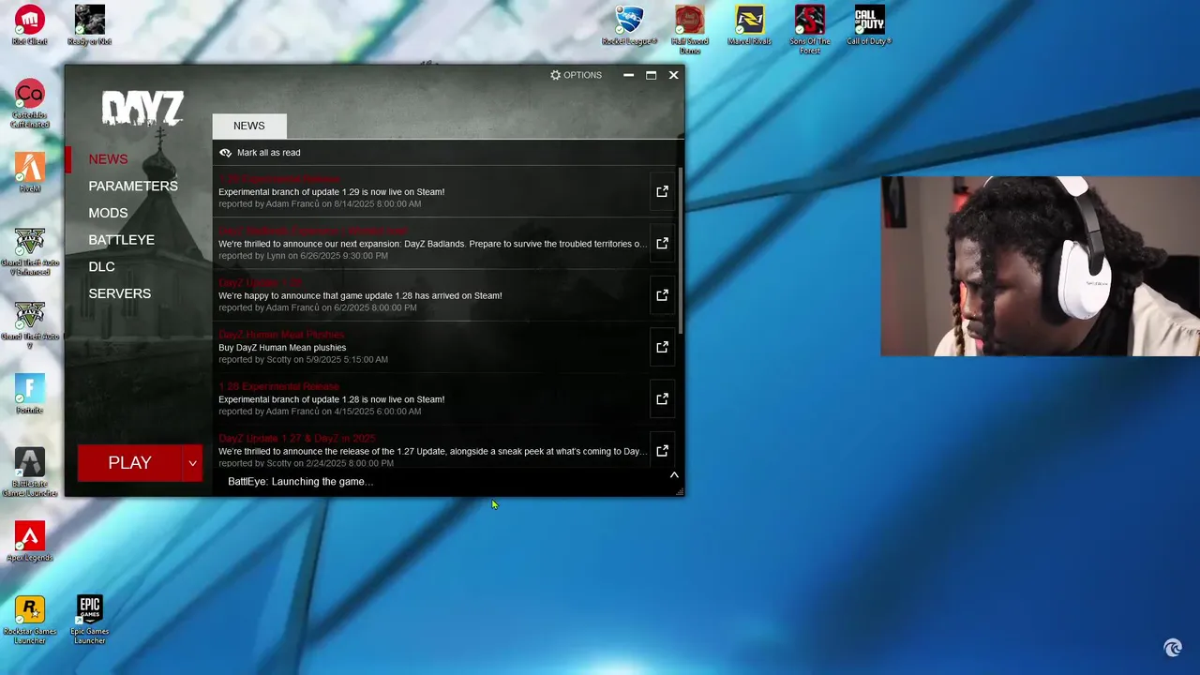Select the Fortnite desktop icon
1200x675 pixels.
30,394
